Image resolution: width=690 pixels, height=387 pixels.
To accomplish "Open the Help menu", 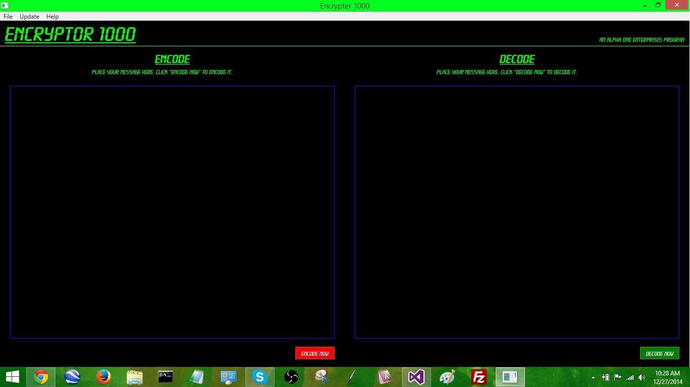I will click(52, 16).
